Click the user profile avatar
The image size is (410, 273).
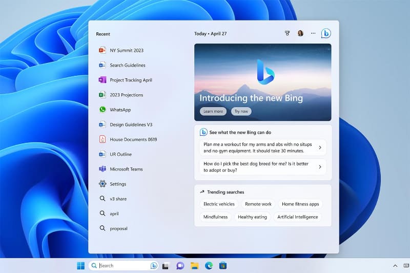tap(300, 33)
